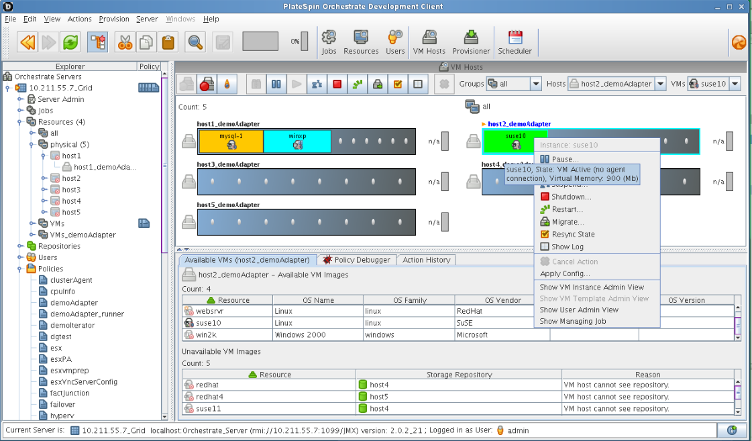Select Resync State in context menu
Viewport: 752px width, 441px height.
click(x=572, y=235)
